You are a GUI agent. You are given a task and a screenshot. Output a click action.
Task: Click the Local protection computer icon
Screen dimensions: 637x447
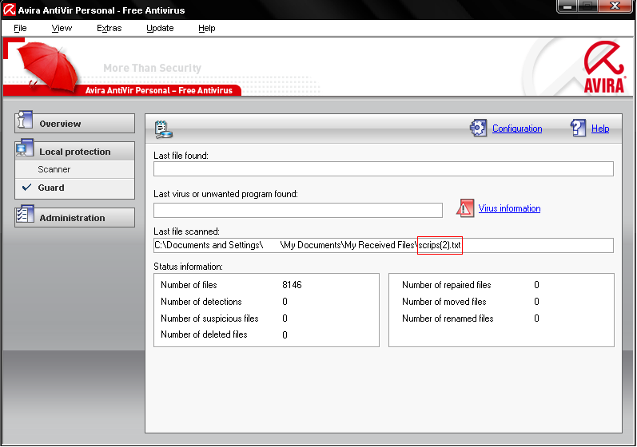[x=25, y=148]
